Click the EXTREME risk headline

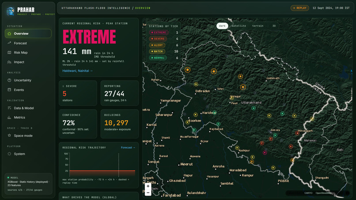pos(89,37)
